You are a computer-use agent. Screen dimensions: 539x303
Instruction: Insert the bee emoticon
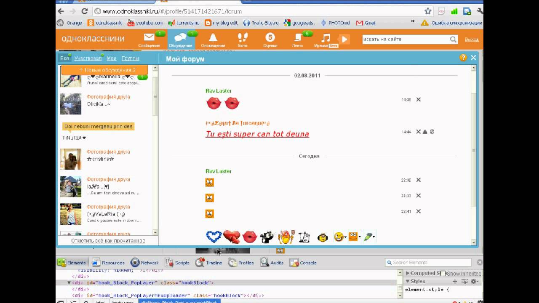click(x=323, y=237)
